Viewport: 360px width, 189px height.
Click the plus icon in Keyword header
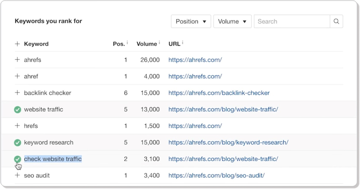(17, 44)
